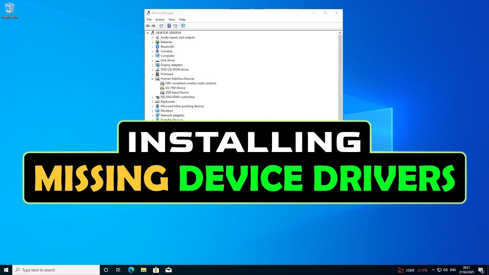The width and height of the screenshot is (489, 275).
Task: Open File Explorer from taskbar
Action: (x=144, y=270)
